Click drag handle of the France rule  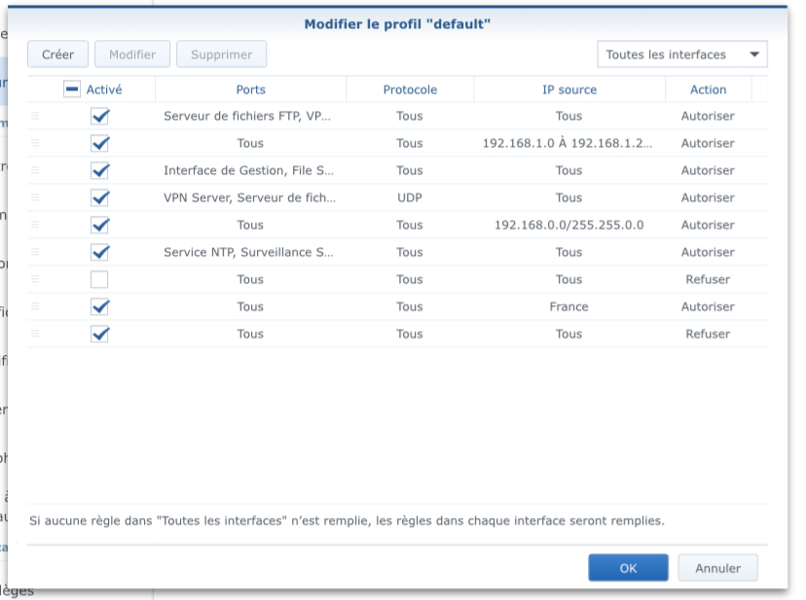click(x=35, y=306)
